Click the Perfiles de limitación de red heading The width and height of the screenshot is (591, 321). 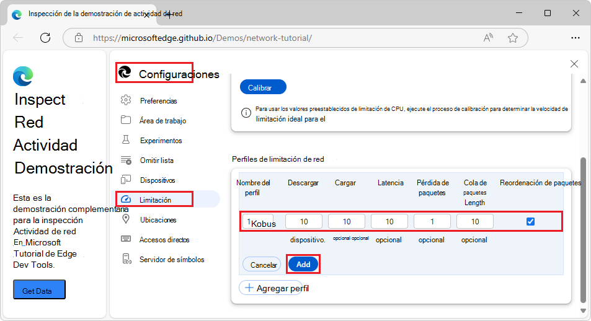point(278,159)
